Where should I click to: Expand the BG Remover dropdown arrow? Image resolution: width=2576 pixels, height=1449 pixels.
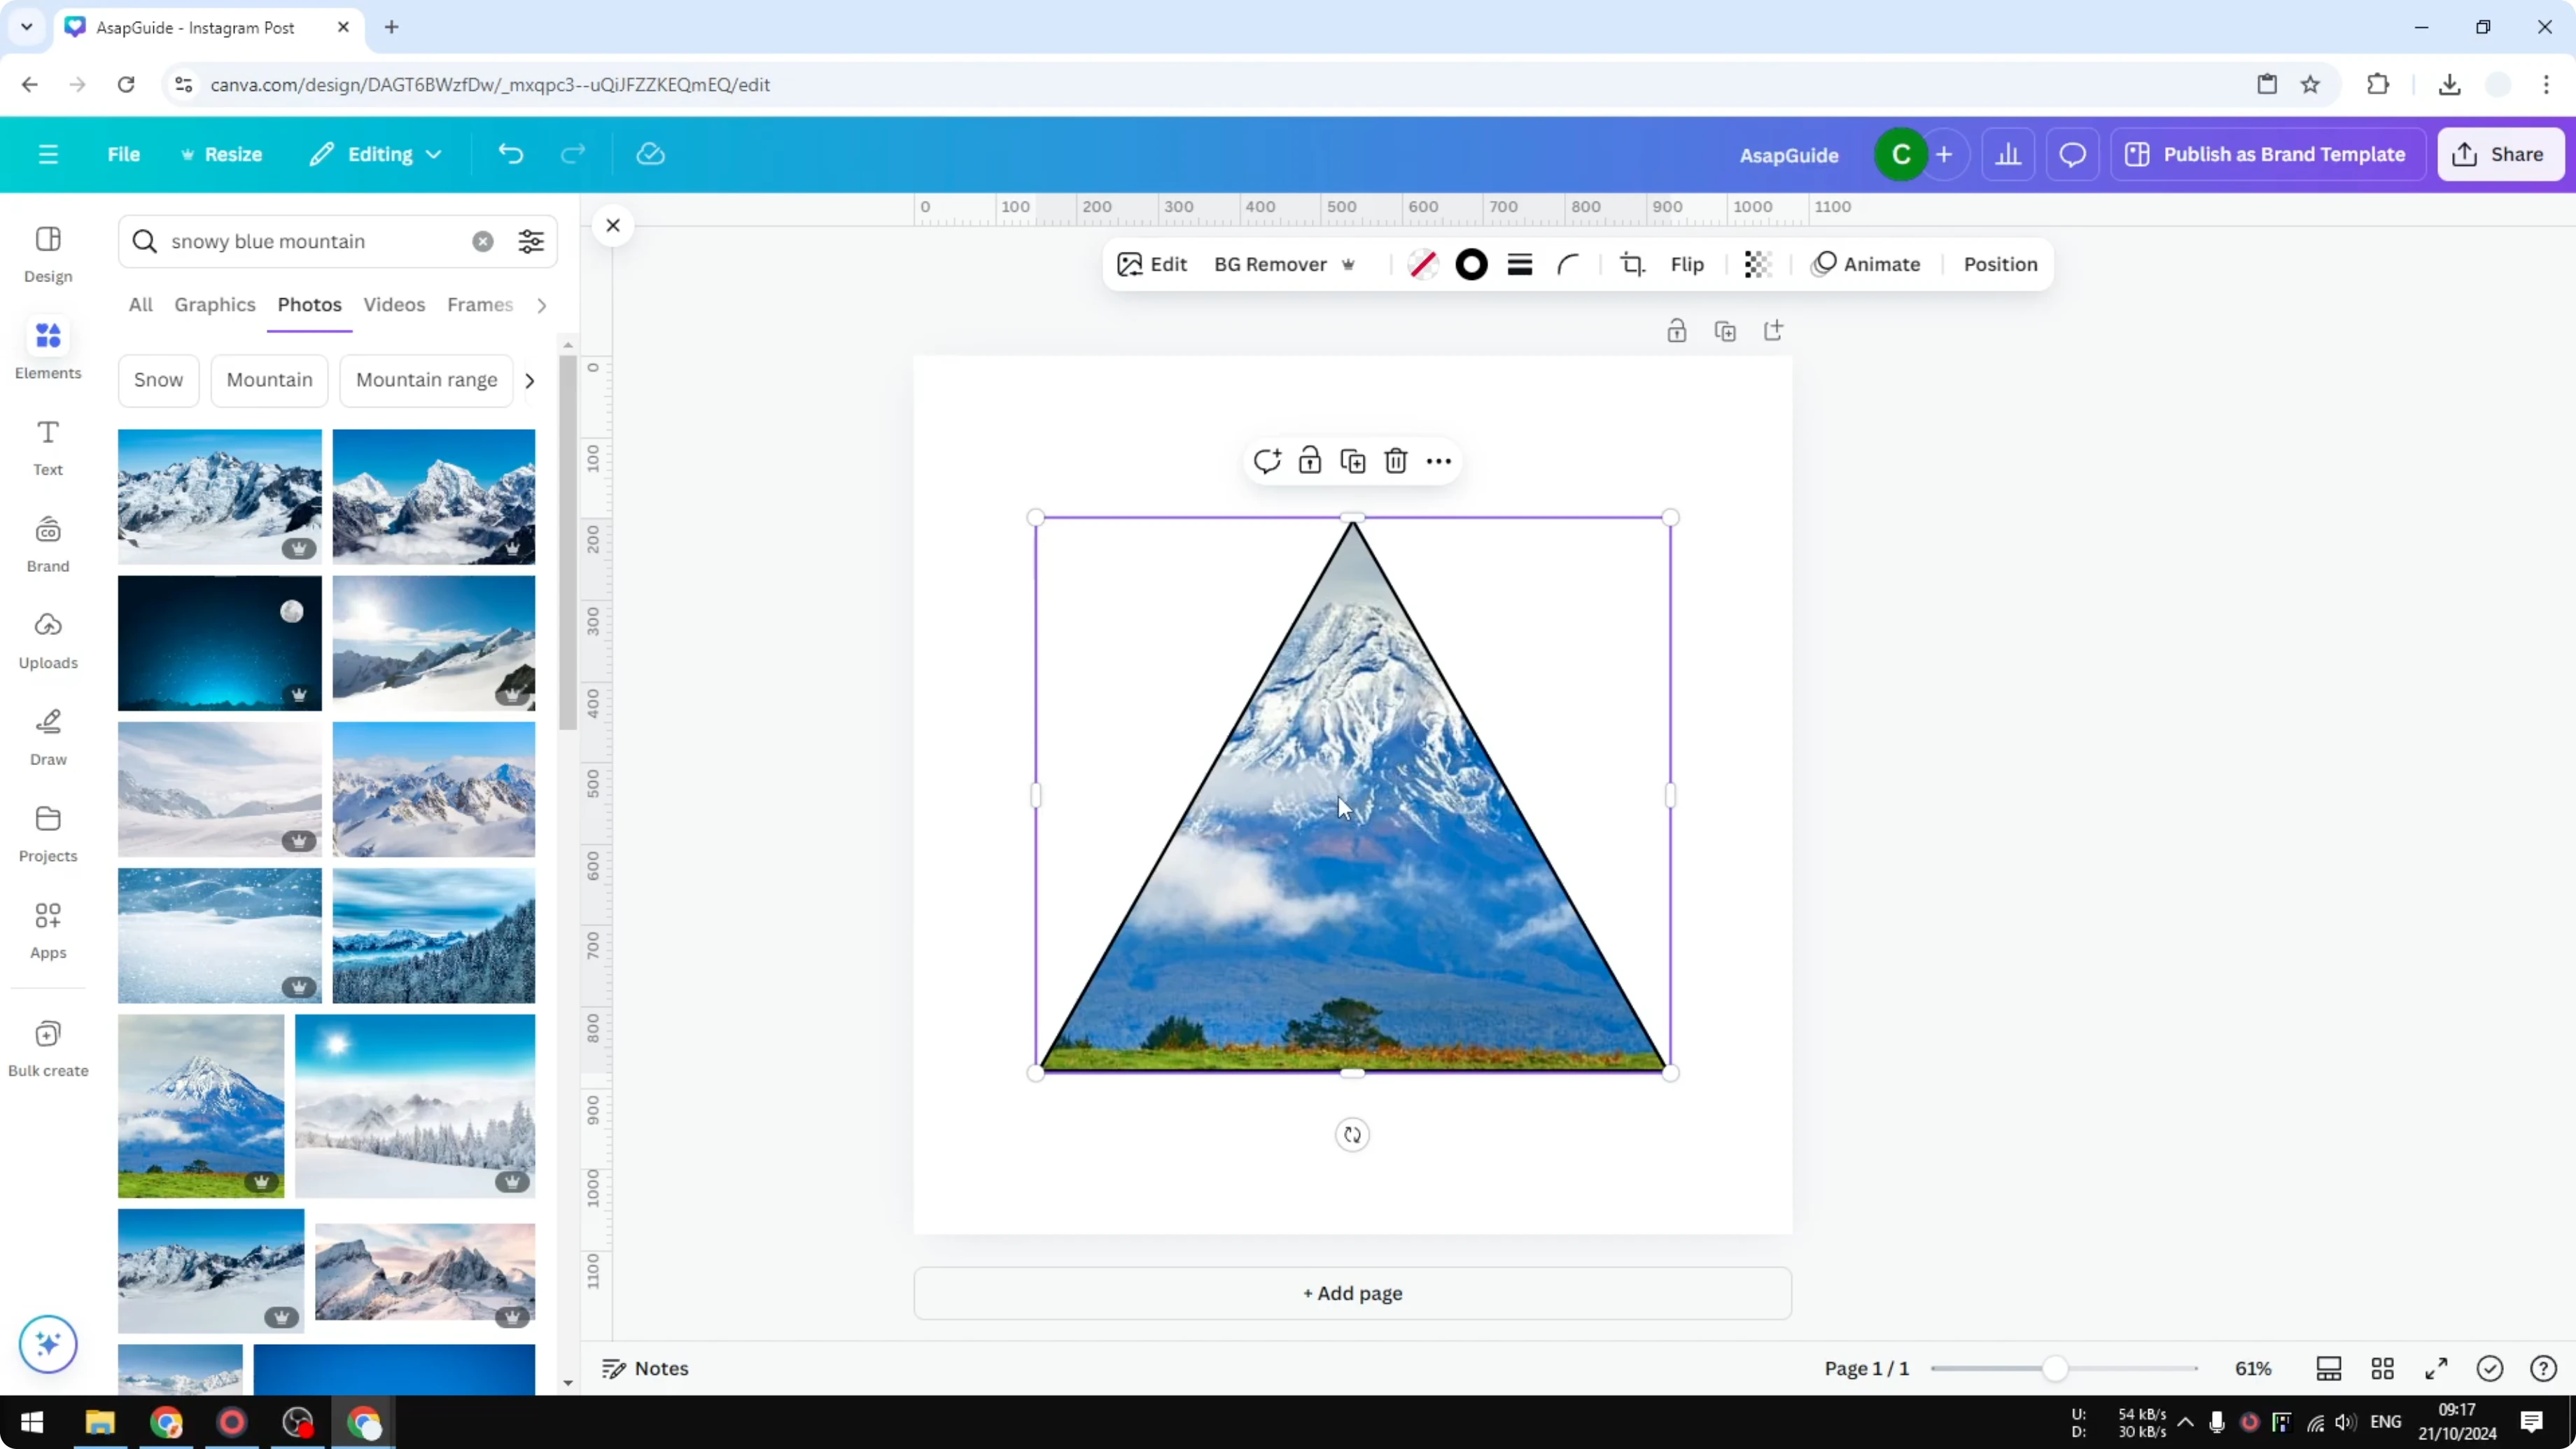coord(1350,264)
